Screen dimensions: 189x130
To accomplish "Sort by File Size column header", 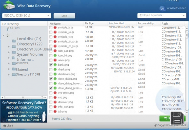I will 89,23.
